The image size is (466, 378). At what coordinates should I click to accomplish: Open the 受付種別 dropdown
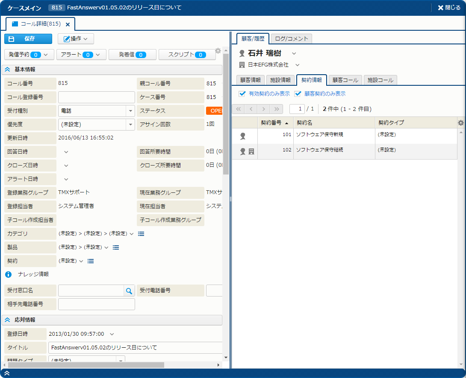(130, 111)
